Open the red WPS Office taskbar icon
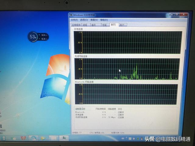The image size is (195, 146). coord(23,138)
